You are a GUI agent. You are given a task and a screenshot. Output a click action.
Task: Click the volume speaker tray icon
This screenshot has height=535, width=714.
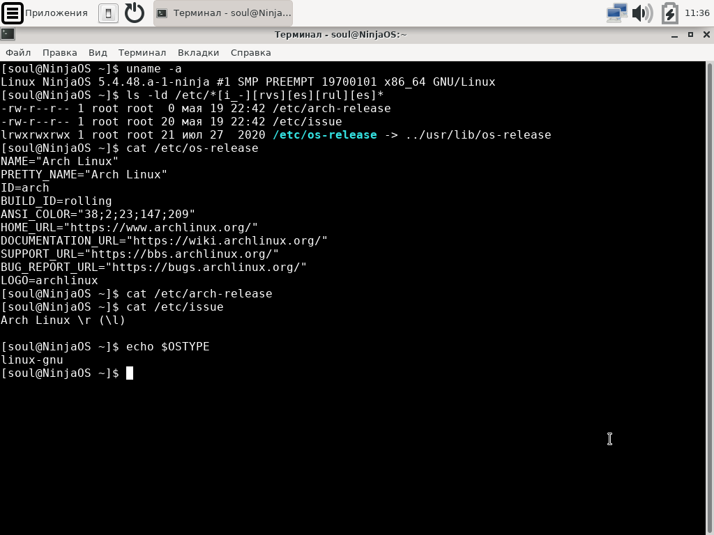click(x=642, y=13)
